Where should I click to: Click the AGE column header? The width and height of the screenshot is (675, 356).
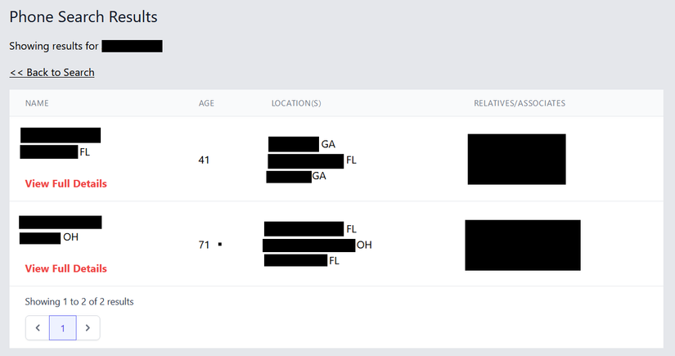click(x=207, y=103)
